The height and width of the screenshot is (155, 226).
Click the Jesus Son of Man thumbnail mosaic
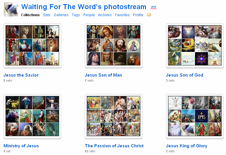coord(113,45)
